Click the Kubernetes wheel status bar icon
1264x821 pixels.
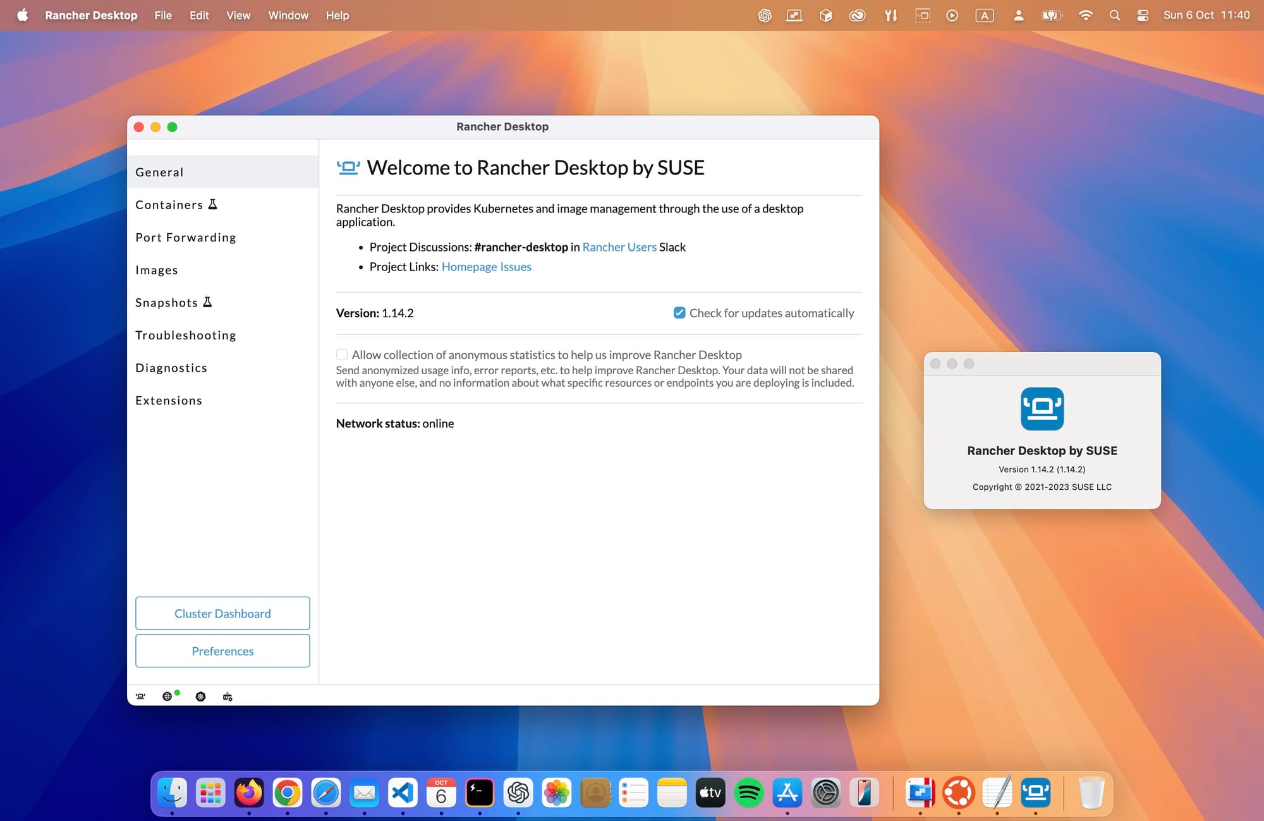click(x=200, y=696)
